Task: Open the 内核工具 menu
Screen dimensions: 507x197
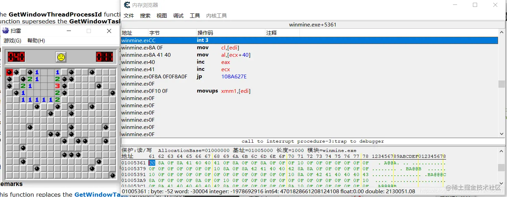Action: [216, 16]
